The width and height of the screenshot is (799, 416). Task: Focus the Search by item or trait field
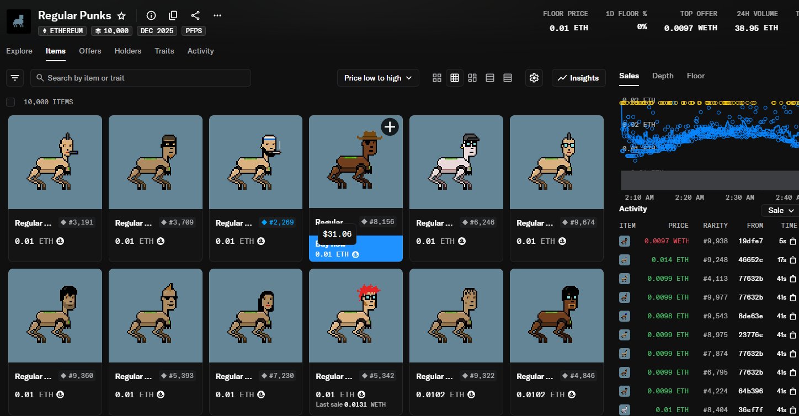141,78
